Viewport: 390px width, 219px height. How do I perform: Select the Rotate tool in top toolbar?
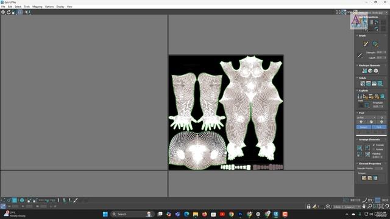pos(9,12)
